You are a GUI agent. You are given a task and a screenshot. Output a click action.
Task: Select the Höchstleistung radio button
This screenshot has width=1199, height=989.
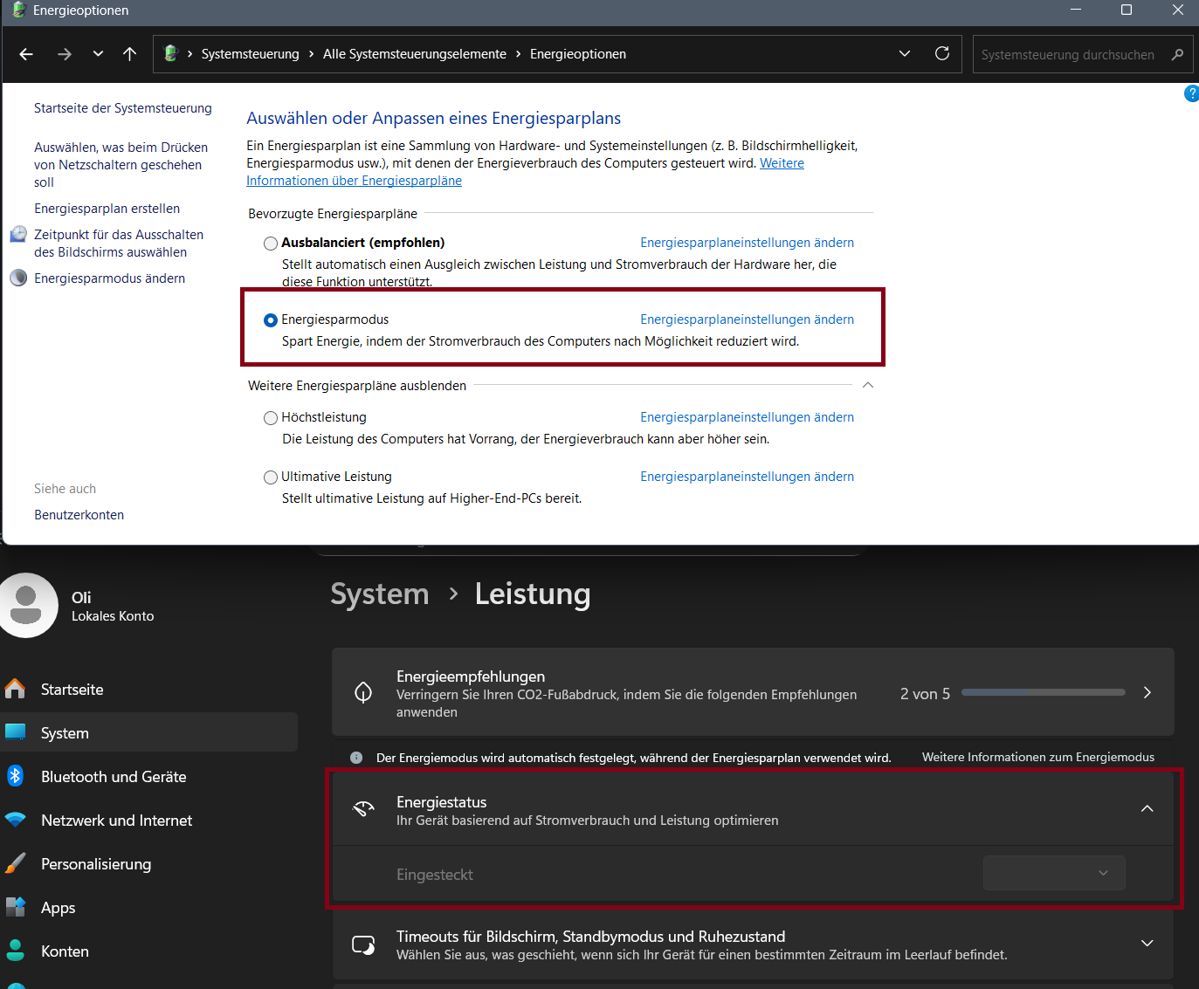(271, 418)
